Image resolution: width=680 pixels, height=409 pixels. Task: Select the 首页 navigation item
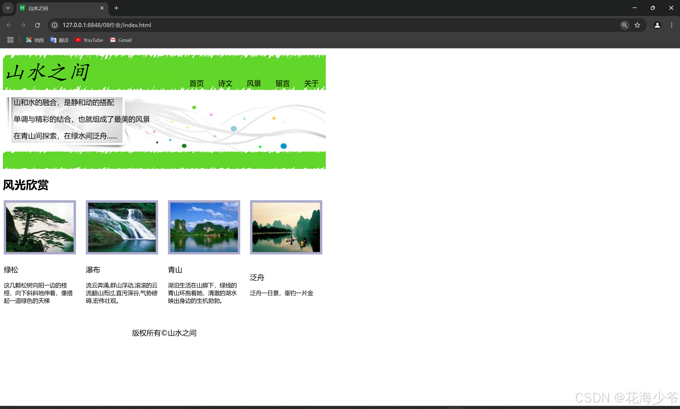(x=196, y=83)
